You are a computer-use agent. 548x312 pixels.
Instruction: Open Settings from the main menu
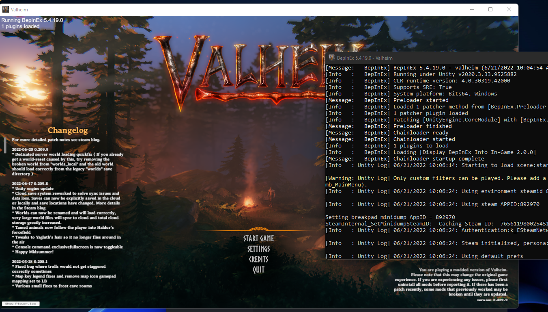pos(258,249)
